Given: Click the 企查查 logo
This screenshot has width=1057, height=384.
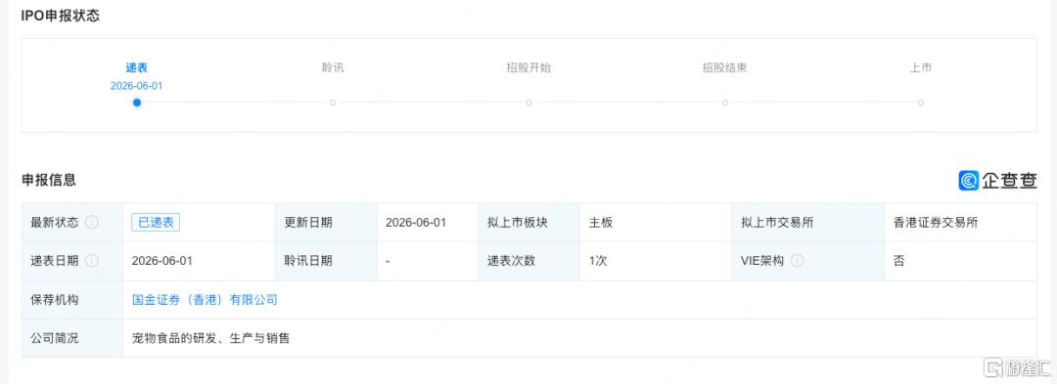Looking at the screenshot, I should pos(997,180).
